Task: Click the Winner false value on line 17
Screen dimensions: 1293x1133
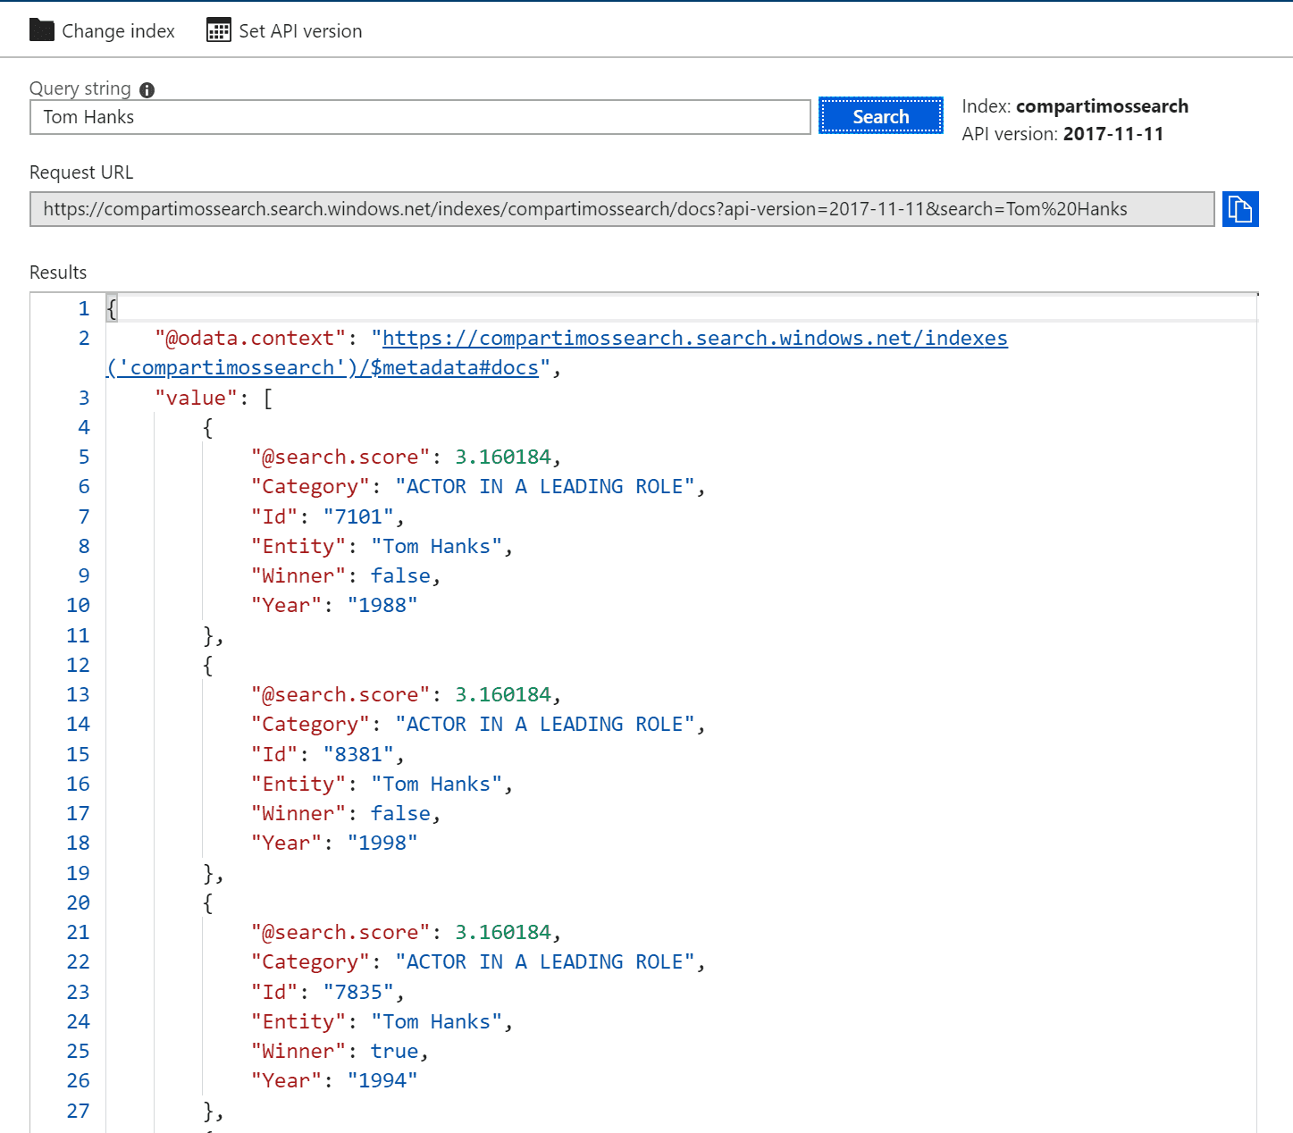Action: (x=400, y=814)
